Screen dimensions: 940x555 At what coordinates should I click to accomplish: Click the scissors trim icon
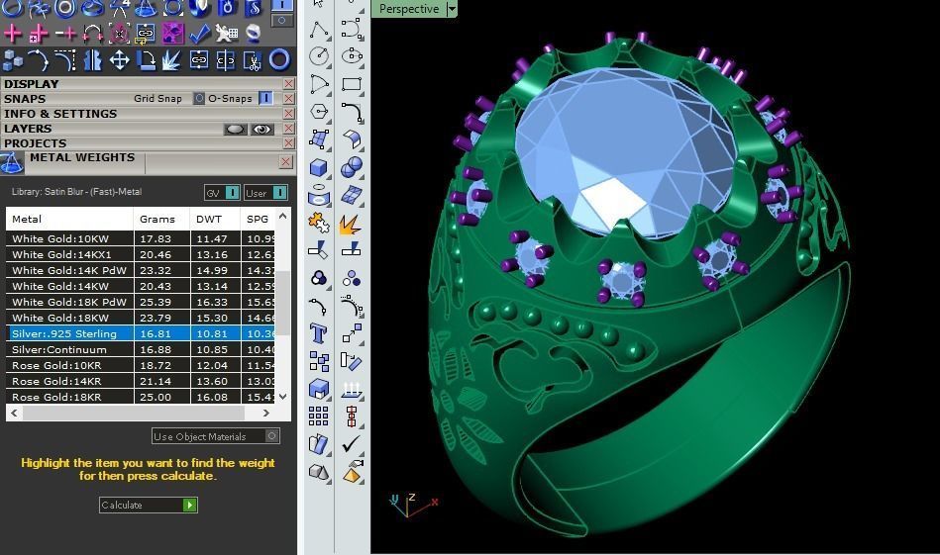click(253, 60)
